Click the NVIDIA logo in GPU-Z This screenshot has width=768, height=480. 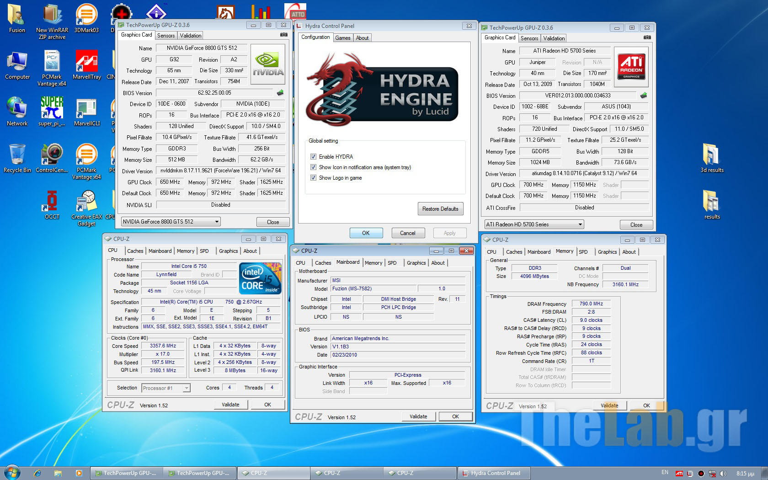[268, 64]
